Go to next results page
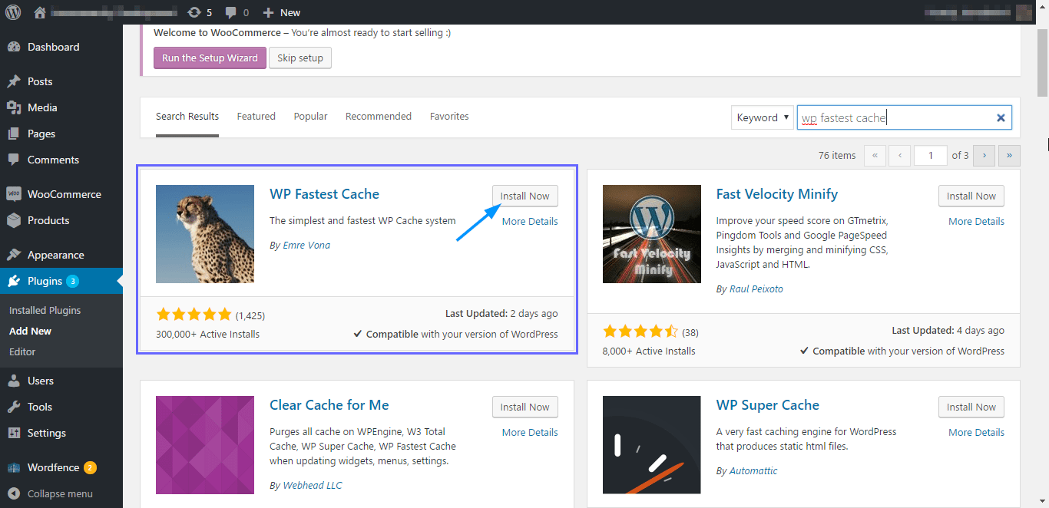The image size is (1049, 508). tap(984, 155)
